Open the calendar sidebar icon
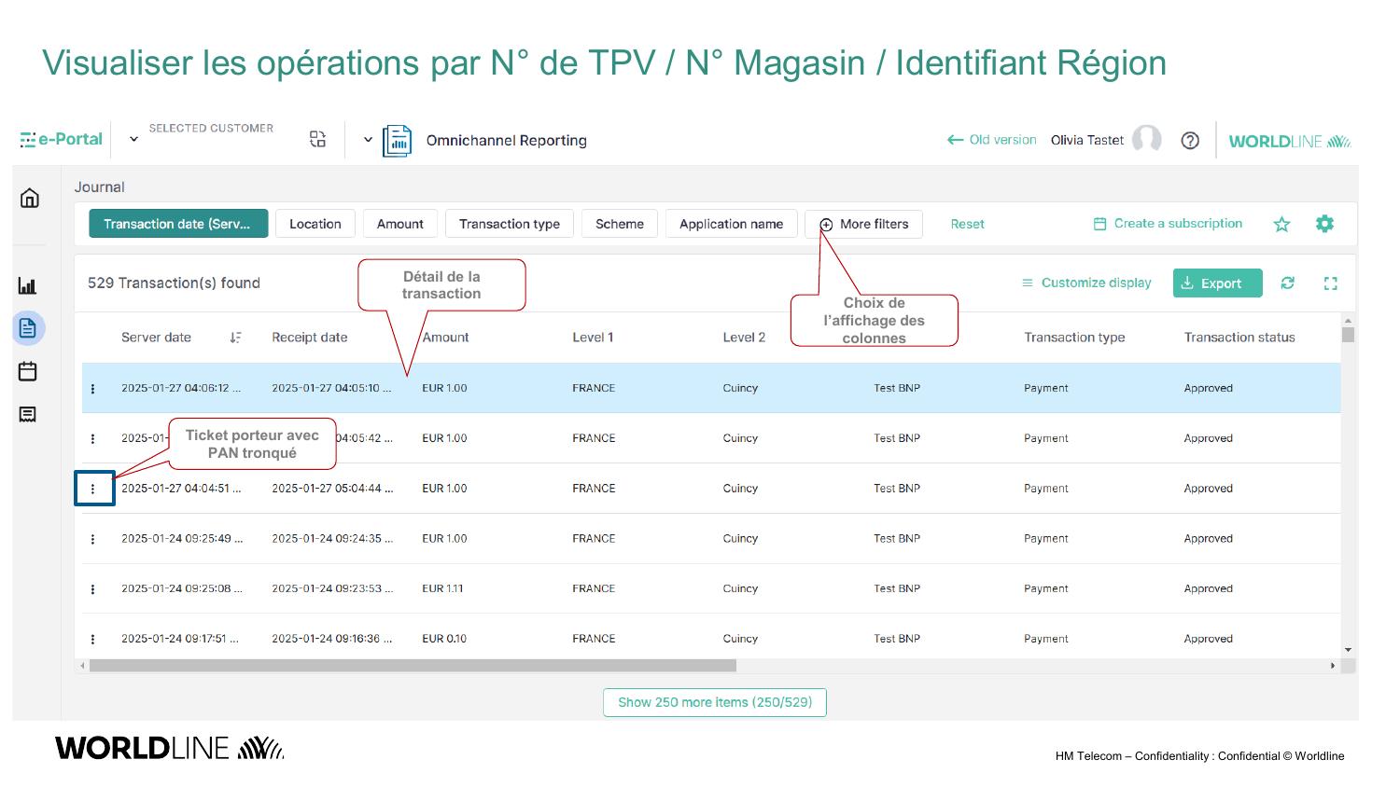Screen dimensions: 1400x787 coord(28,371)
